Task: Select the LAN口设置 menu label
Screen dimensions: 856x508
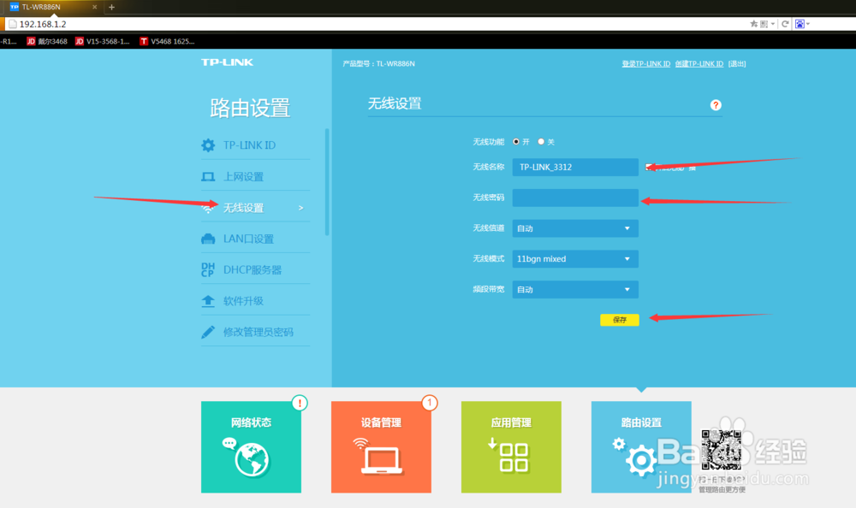Action: pos(248,239)
